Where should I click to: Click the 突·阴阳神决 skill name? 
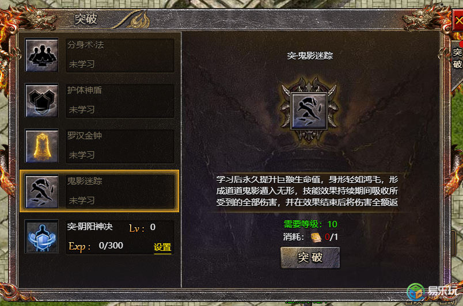(x=90, y=227)
